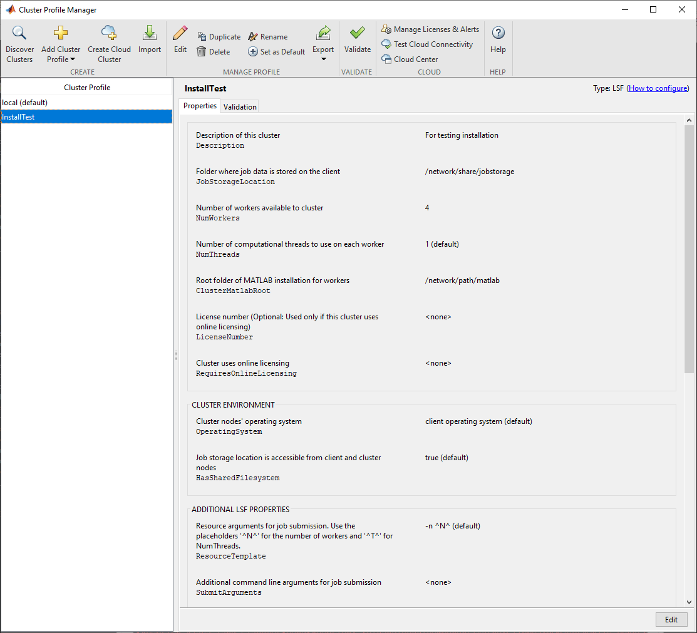
Task: Open the How to configure link
Action: [x=658, y=88]
